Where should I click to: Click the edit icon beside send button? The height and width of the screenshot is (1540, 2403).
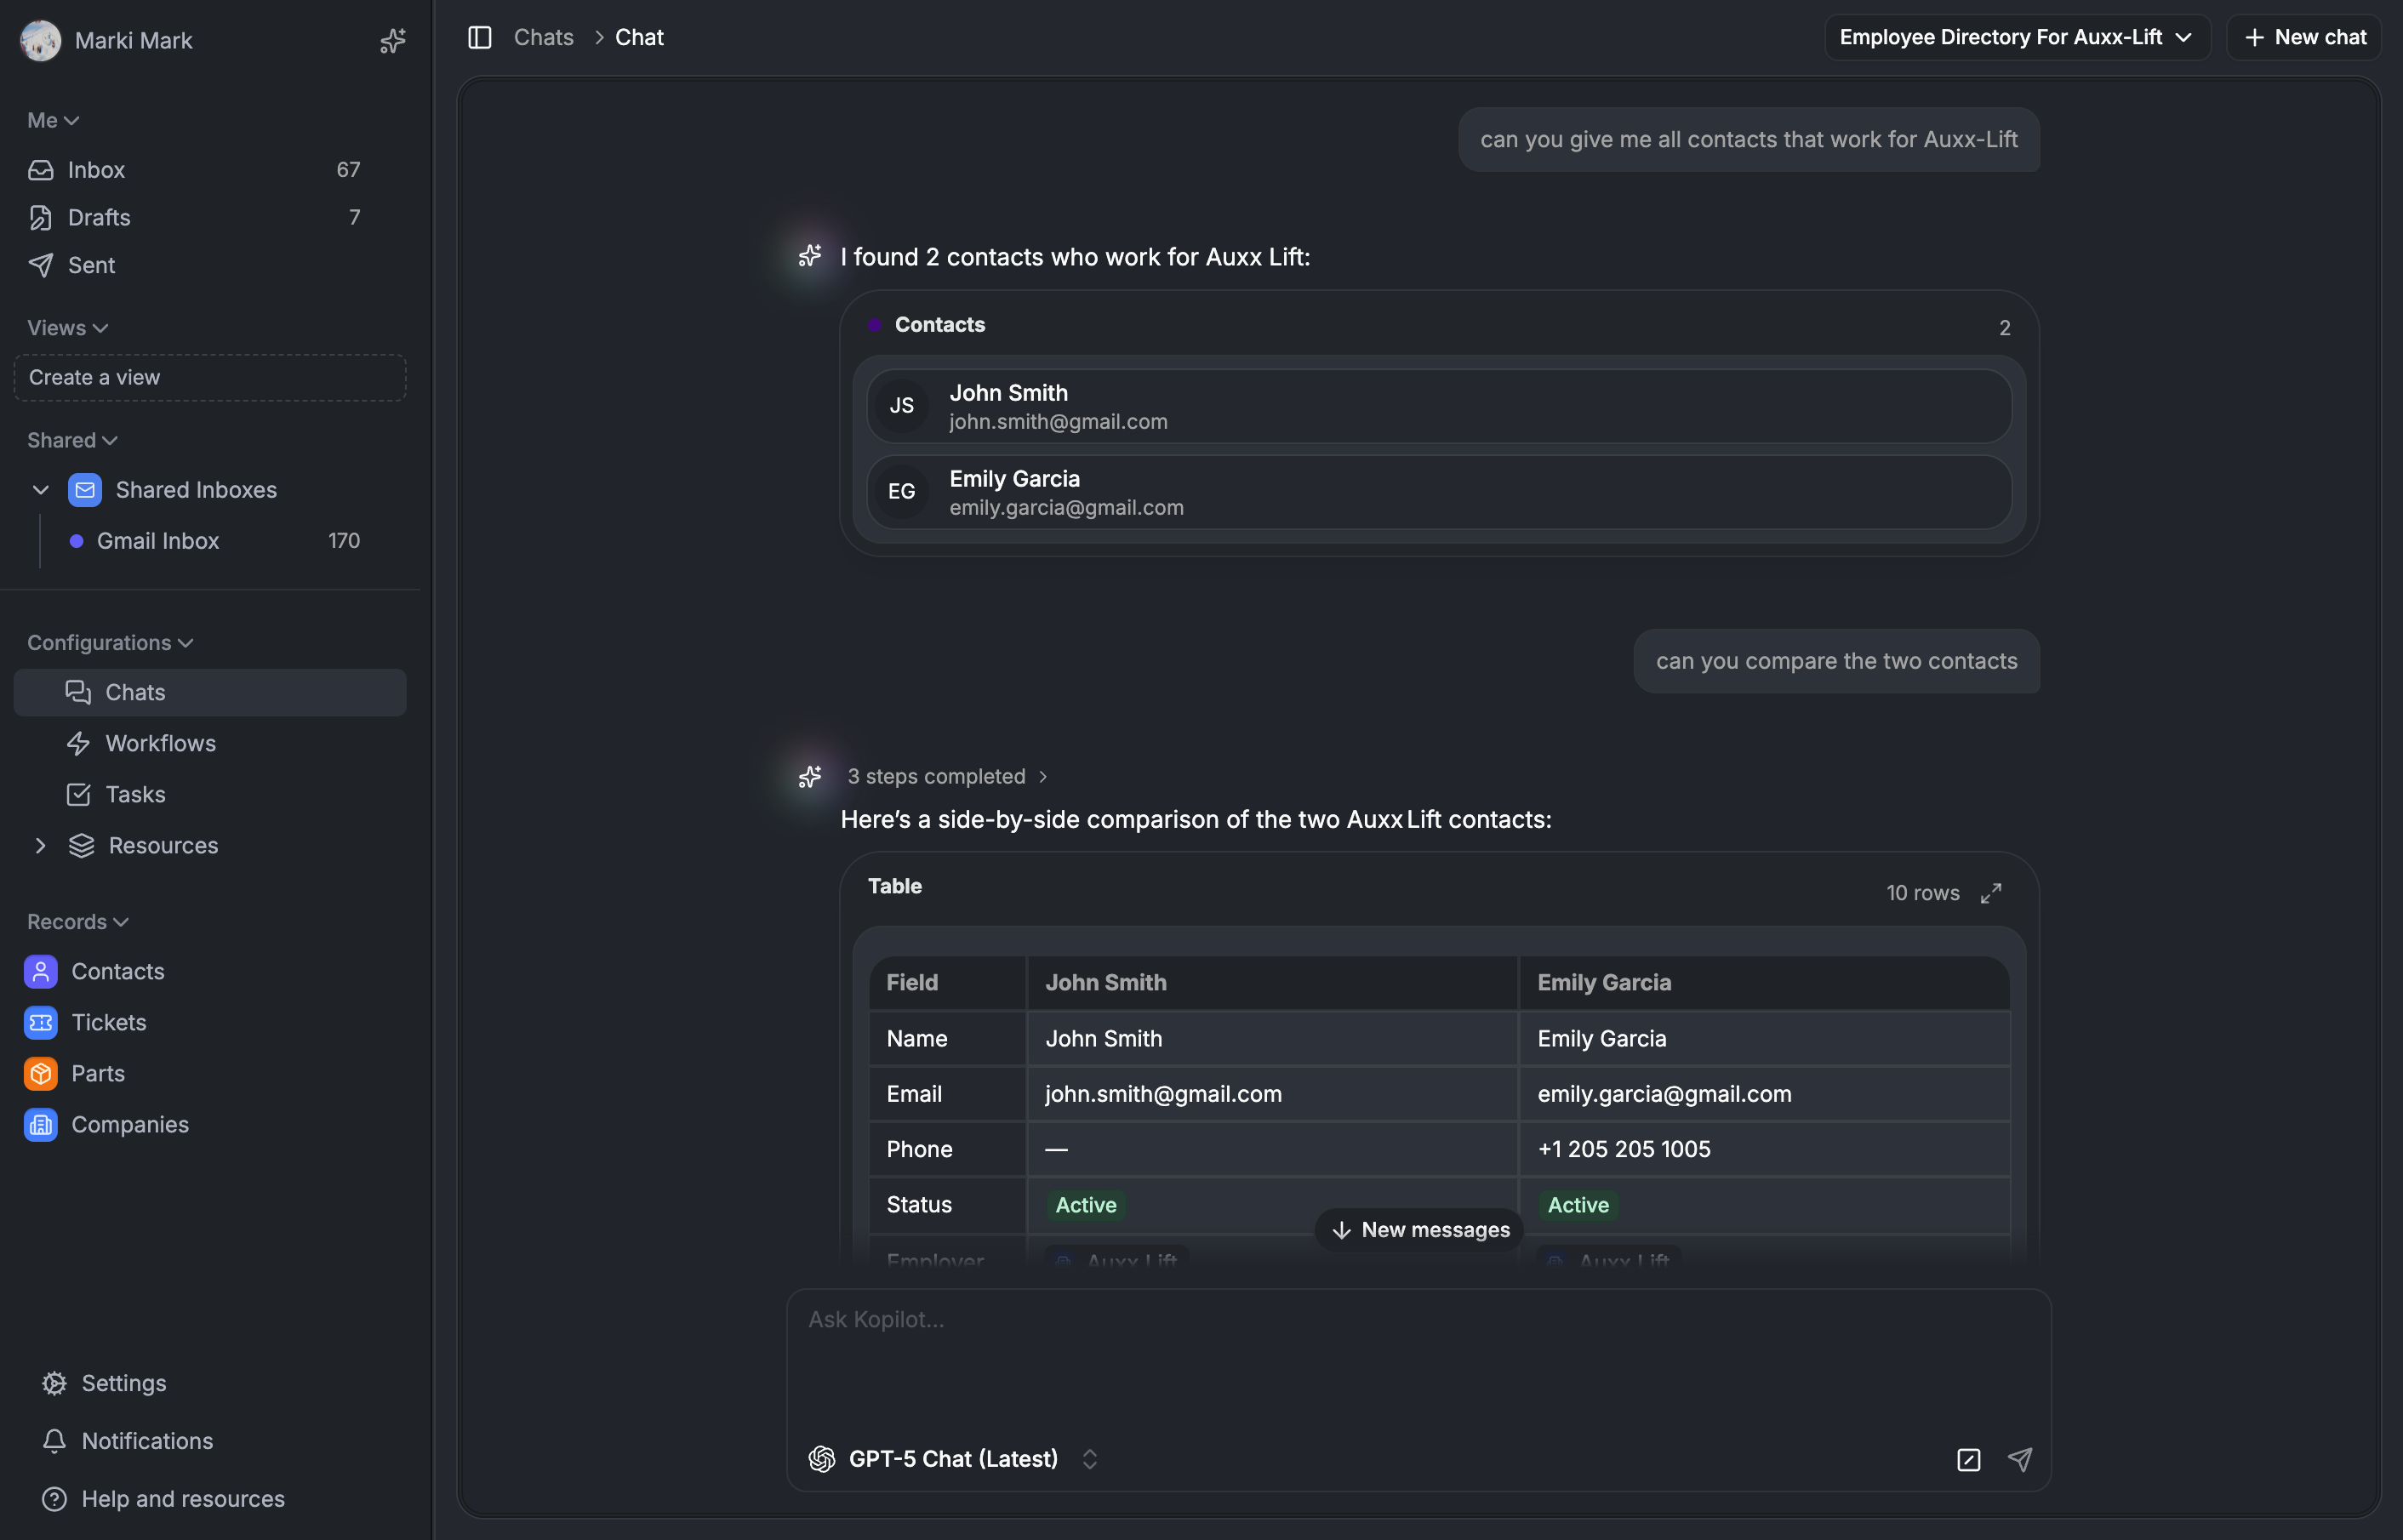click(x=1968, y=1459)
